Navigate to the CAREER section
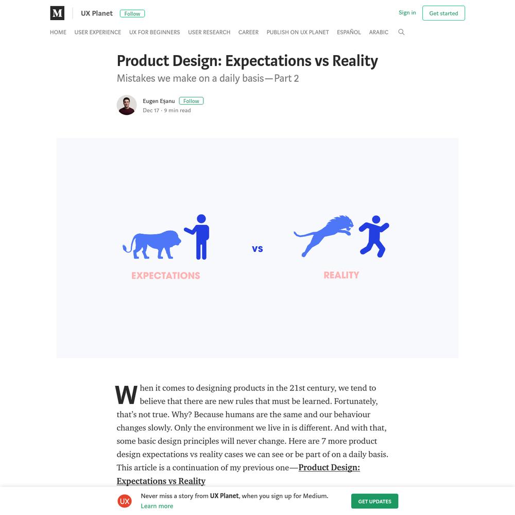515x515 pixels. pyautogui.click(x=248, y=32)
